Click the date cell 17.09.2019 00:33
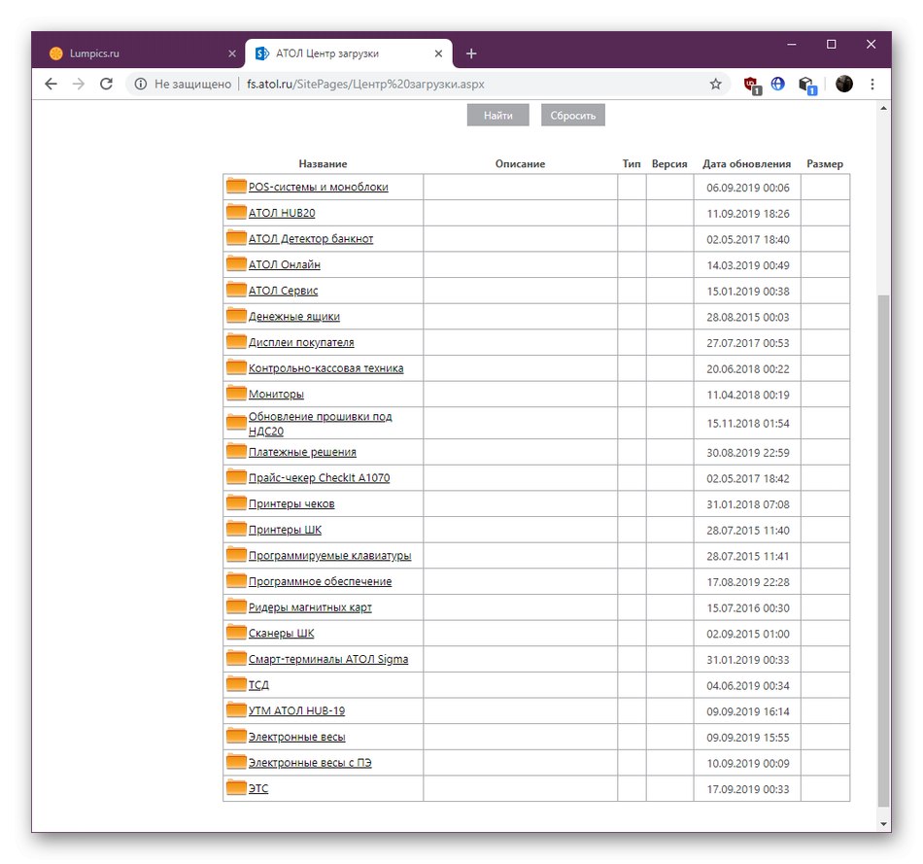The width and height of the screenshot is (923, 864). pos(747,789)
